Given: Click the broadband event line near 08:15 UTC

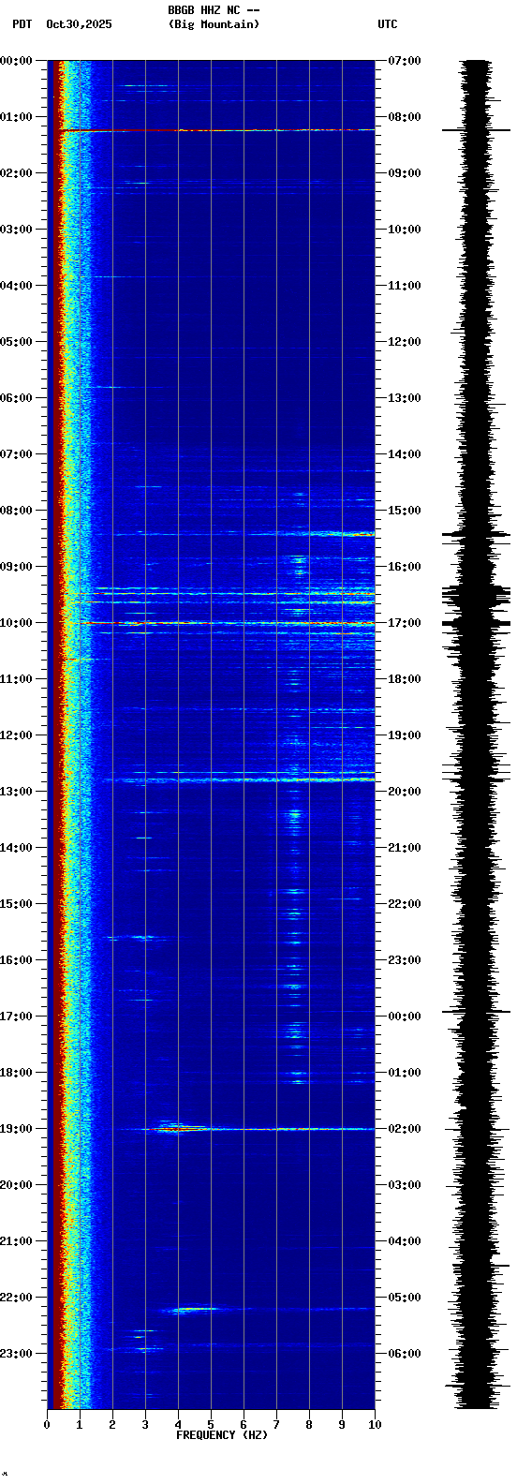Looking at the screenshot, I should point(217,130).
